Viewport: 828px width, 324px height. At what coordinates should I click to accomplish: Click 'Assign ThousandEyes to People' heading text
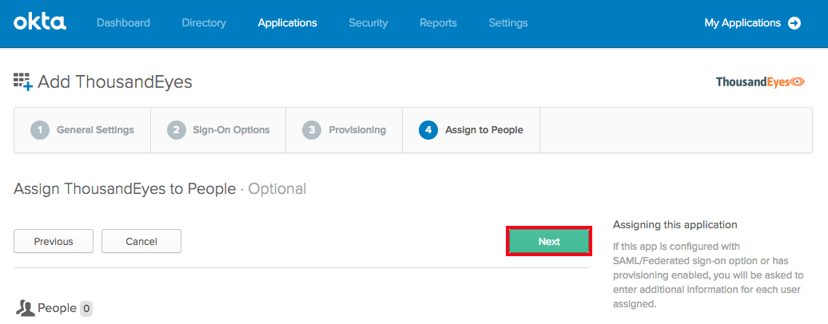125,189
